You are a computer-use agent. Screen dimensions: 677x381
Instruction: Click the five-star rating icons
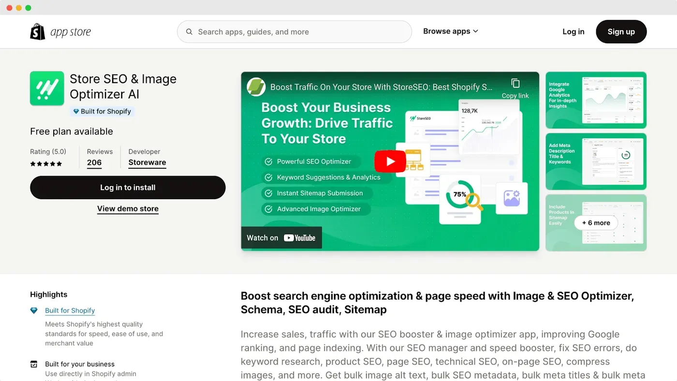46,164
